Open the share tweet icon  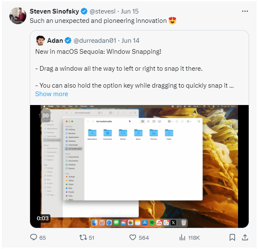click(x=245, y=238)
